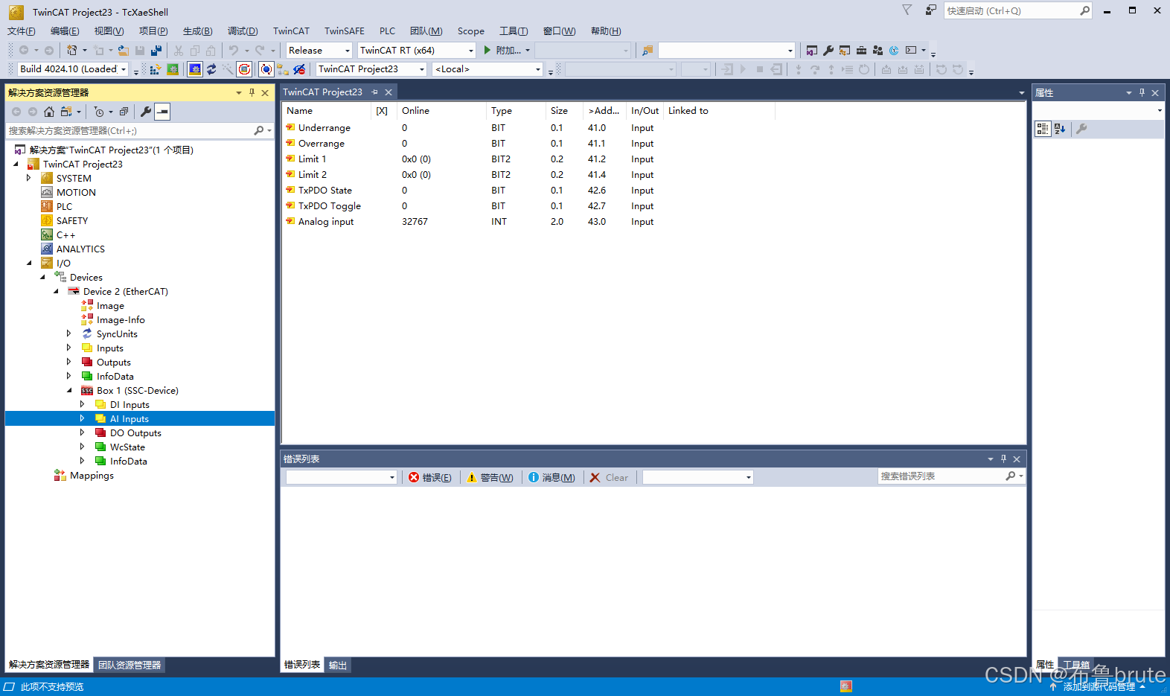Switch to the 工具箱 tab in right panel

point(1076,665)
